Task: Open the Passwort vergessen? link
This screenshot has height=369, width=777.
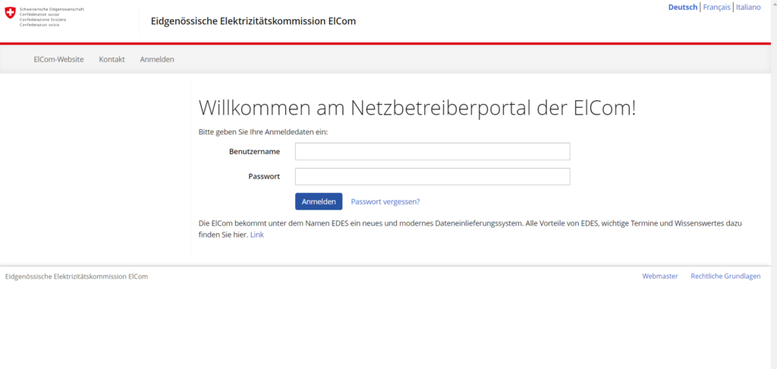Action: coord(385,202)
